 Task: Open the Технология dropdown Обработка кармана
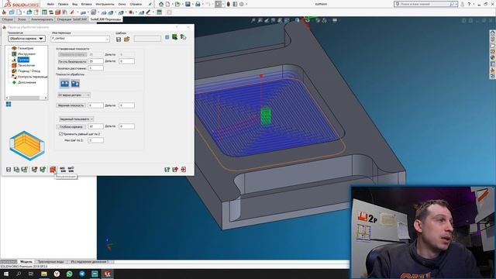(26, 39)
